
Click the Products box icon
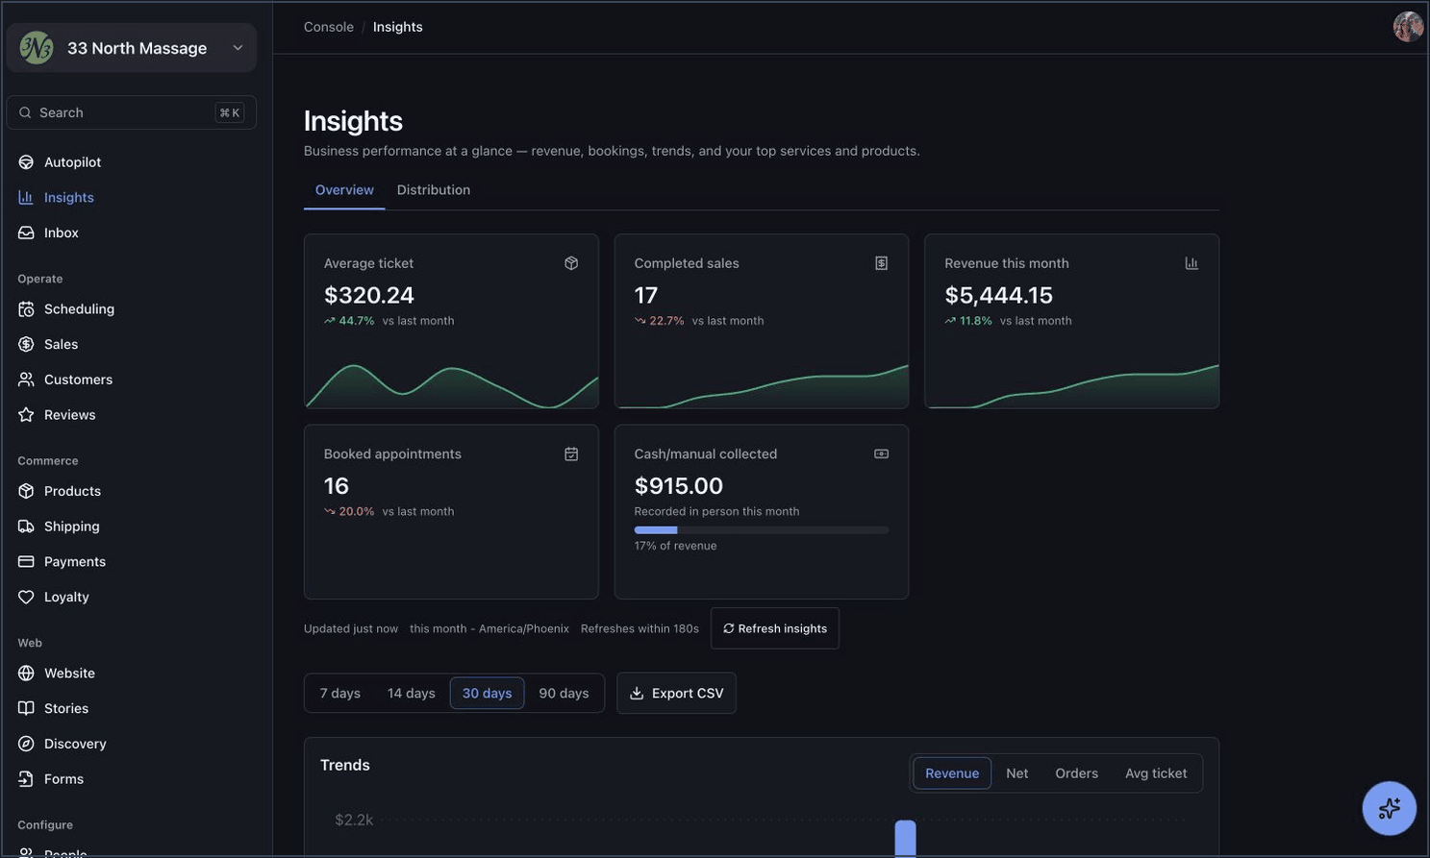tap(26, 491)
